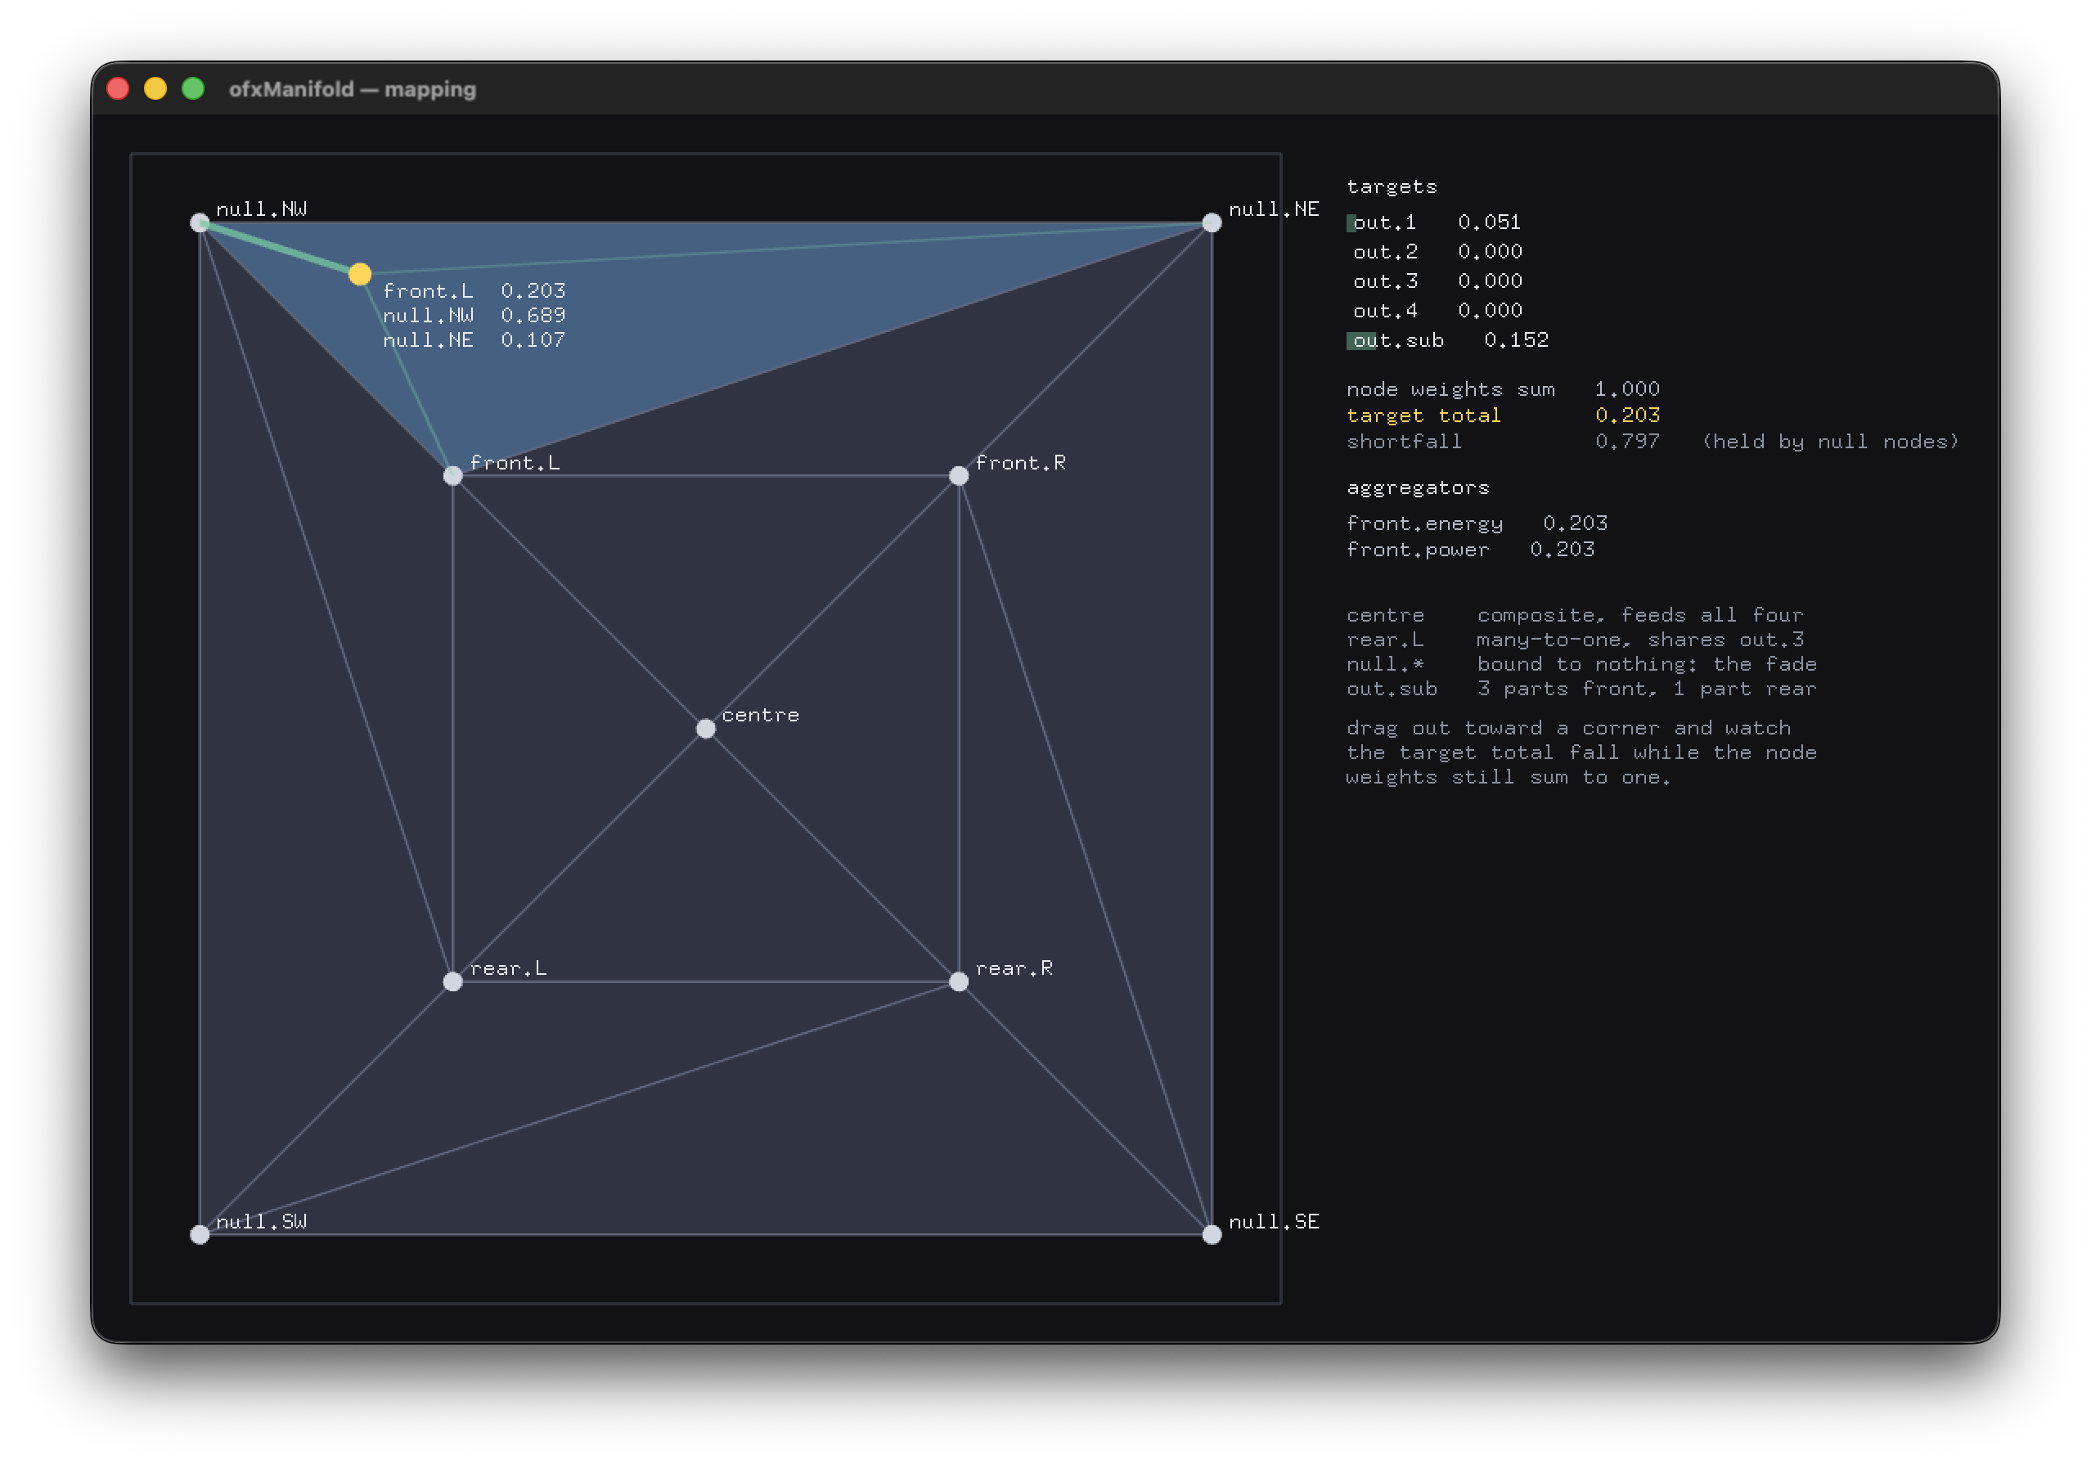The image size is (2091, 1464).
Task: Click the out.4 target row
Action: coord(1437,312)
